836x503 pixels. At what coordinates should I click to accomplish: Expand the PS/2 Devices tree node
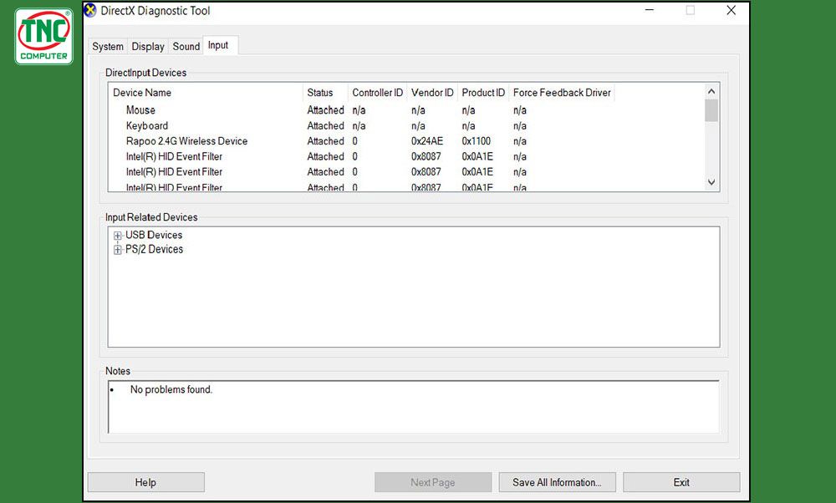[117, 250]
